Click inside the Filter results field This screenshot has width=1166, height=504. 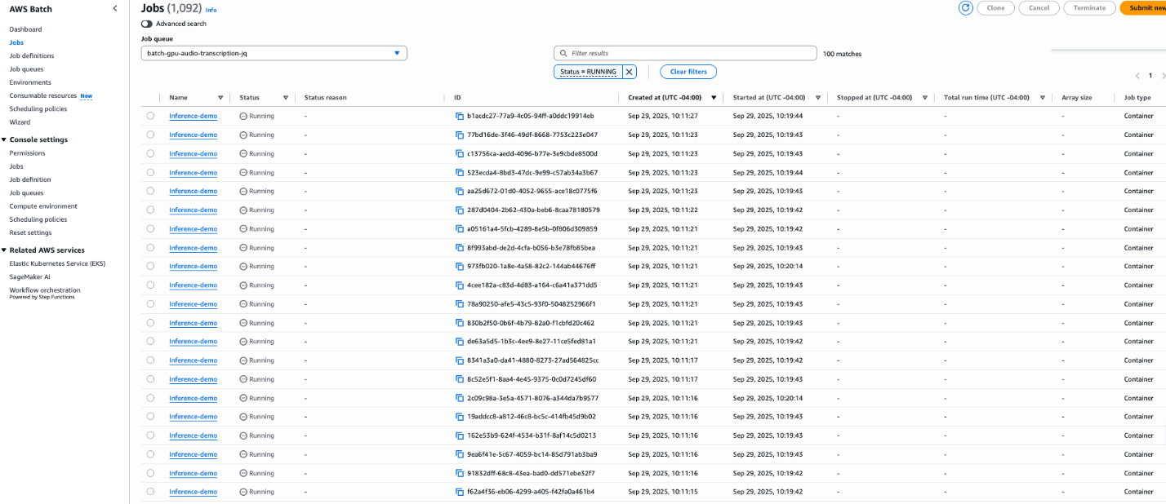click(686, 53)
